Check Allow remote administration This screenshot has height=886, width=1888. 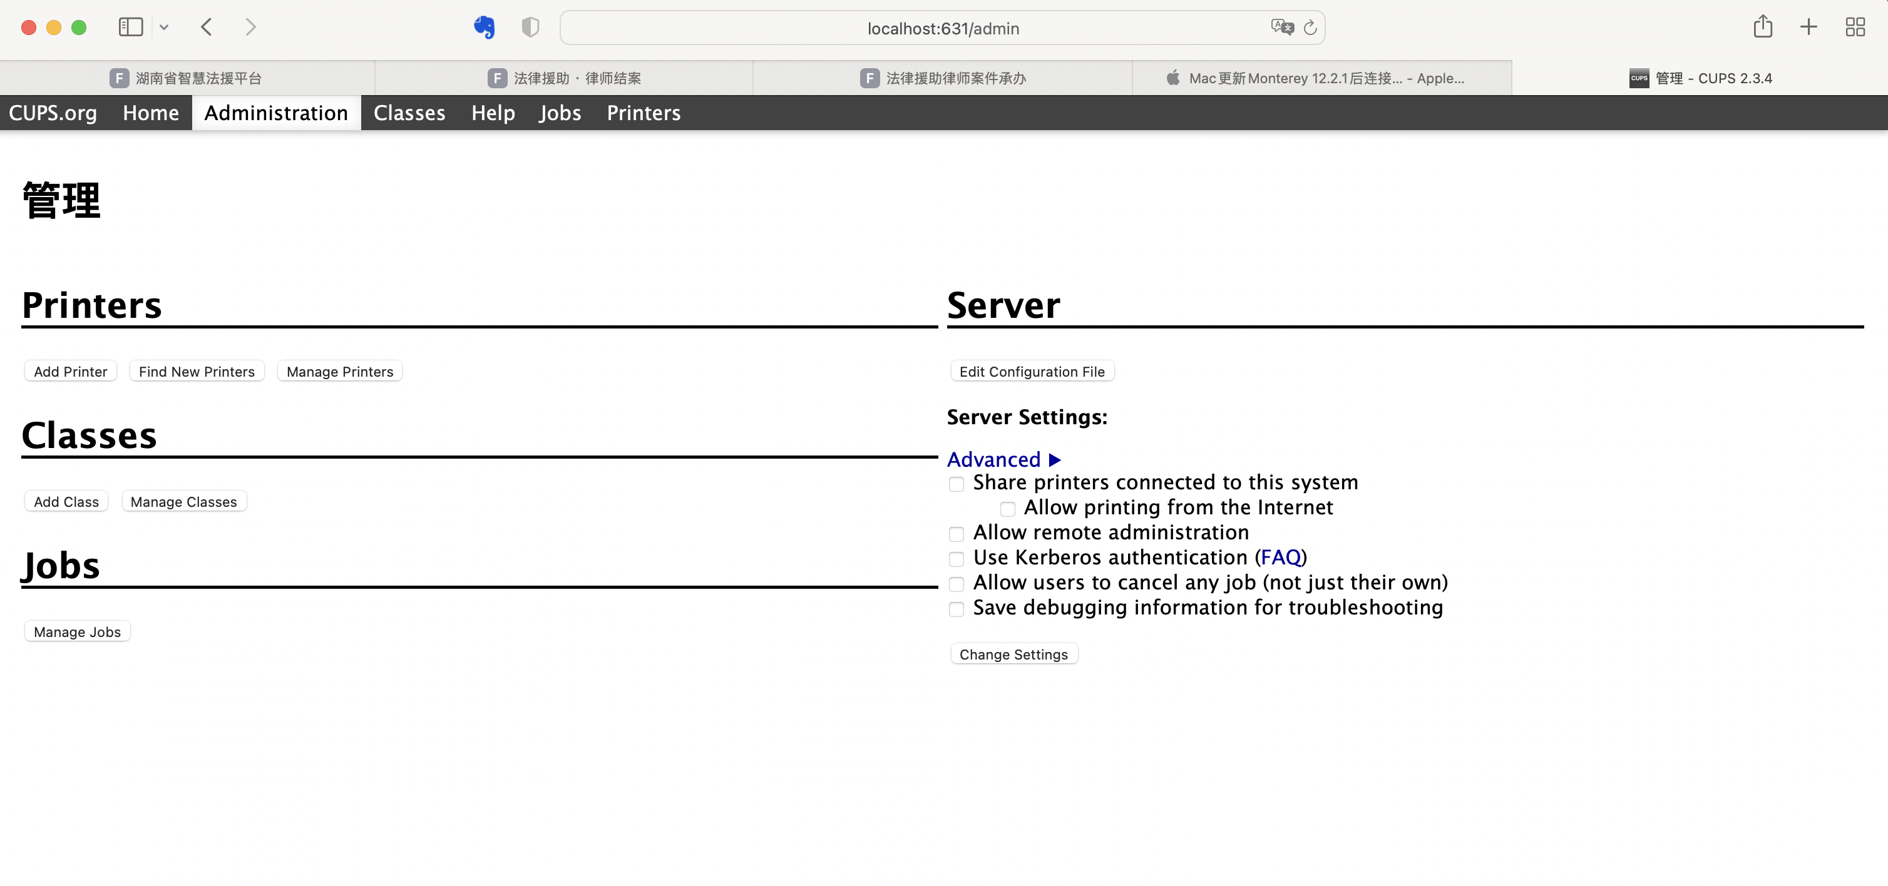(956, 534)
